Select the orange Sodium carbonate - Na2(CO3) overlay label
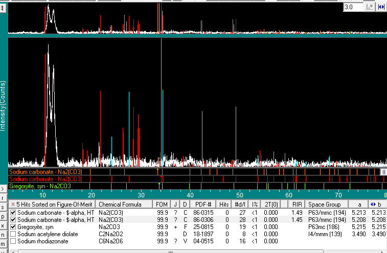387x253 pixels. click(x=45, y=172)
